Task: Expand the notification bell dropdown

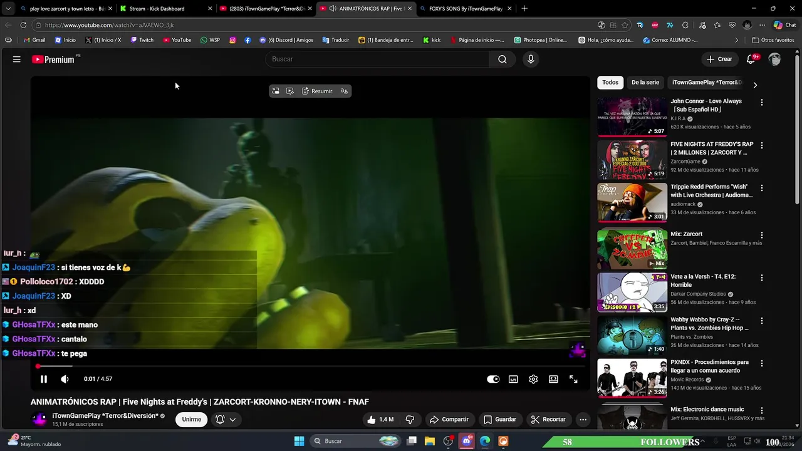Action: (x=225, y=420)
